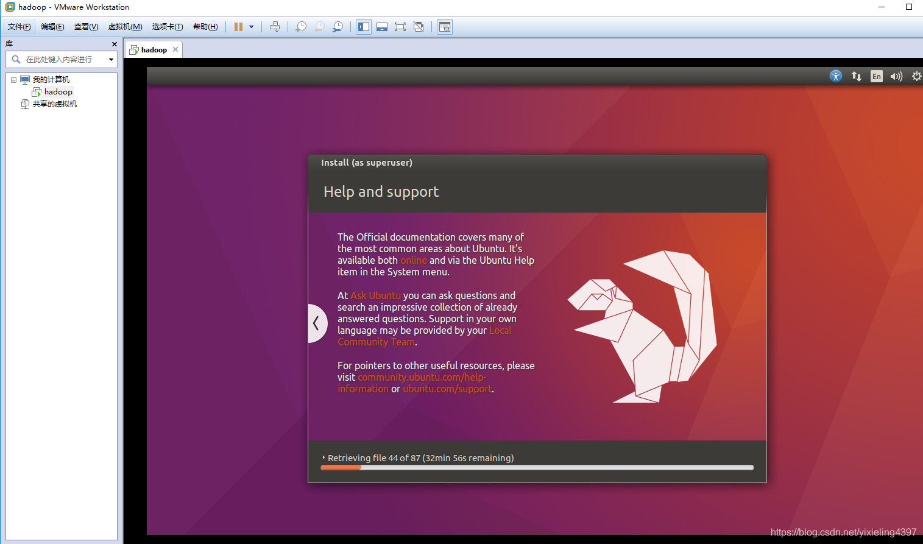
Task: Close the library panel
Action: 115,44
